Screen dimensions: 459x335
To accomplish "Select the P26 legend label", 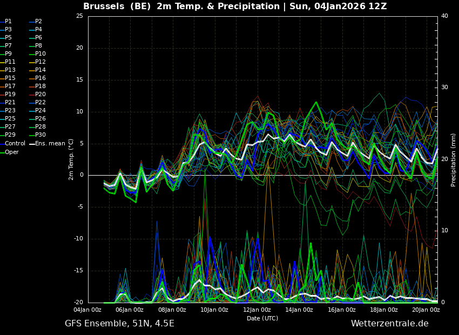I will [40, 118].
